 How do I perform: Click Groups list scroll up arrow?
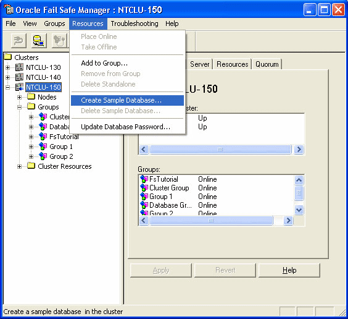tap(299, 180)
